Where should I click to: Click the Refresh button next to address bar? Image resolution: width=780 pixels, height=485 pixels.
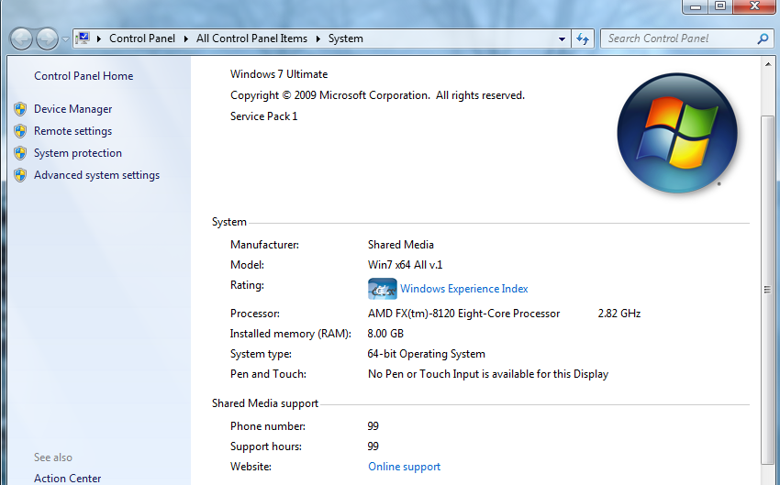tap(583, 39)
